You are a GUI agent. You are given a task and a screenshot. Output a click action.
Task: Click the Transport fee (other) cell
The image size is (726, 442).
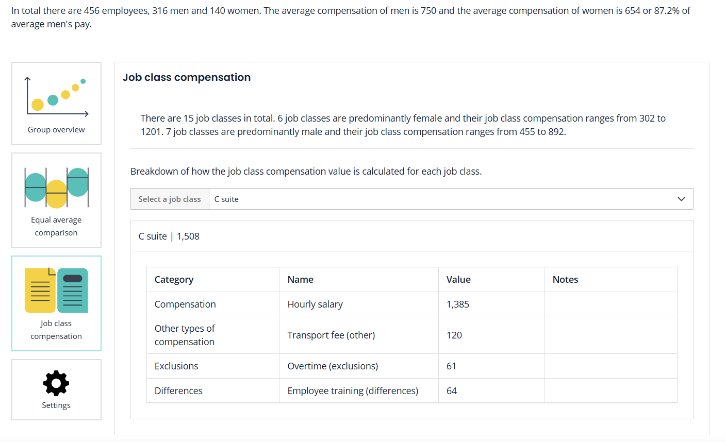[331, 335]
